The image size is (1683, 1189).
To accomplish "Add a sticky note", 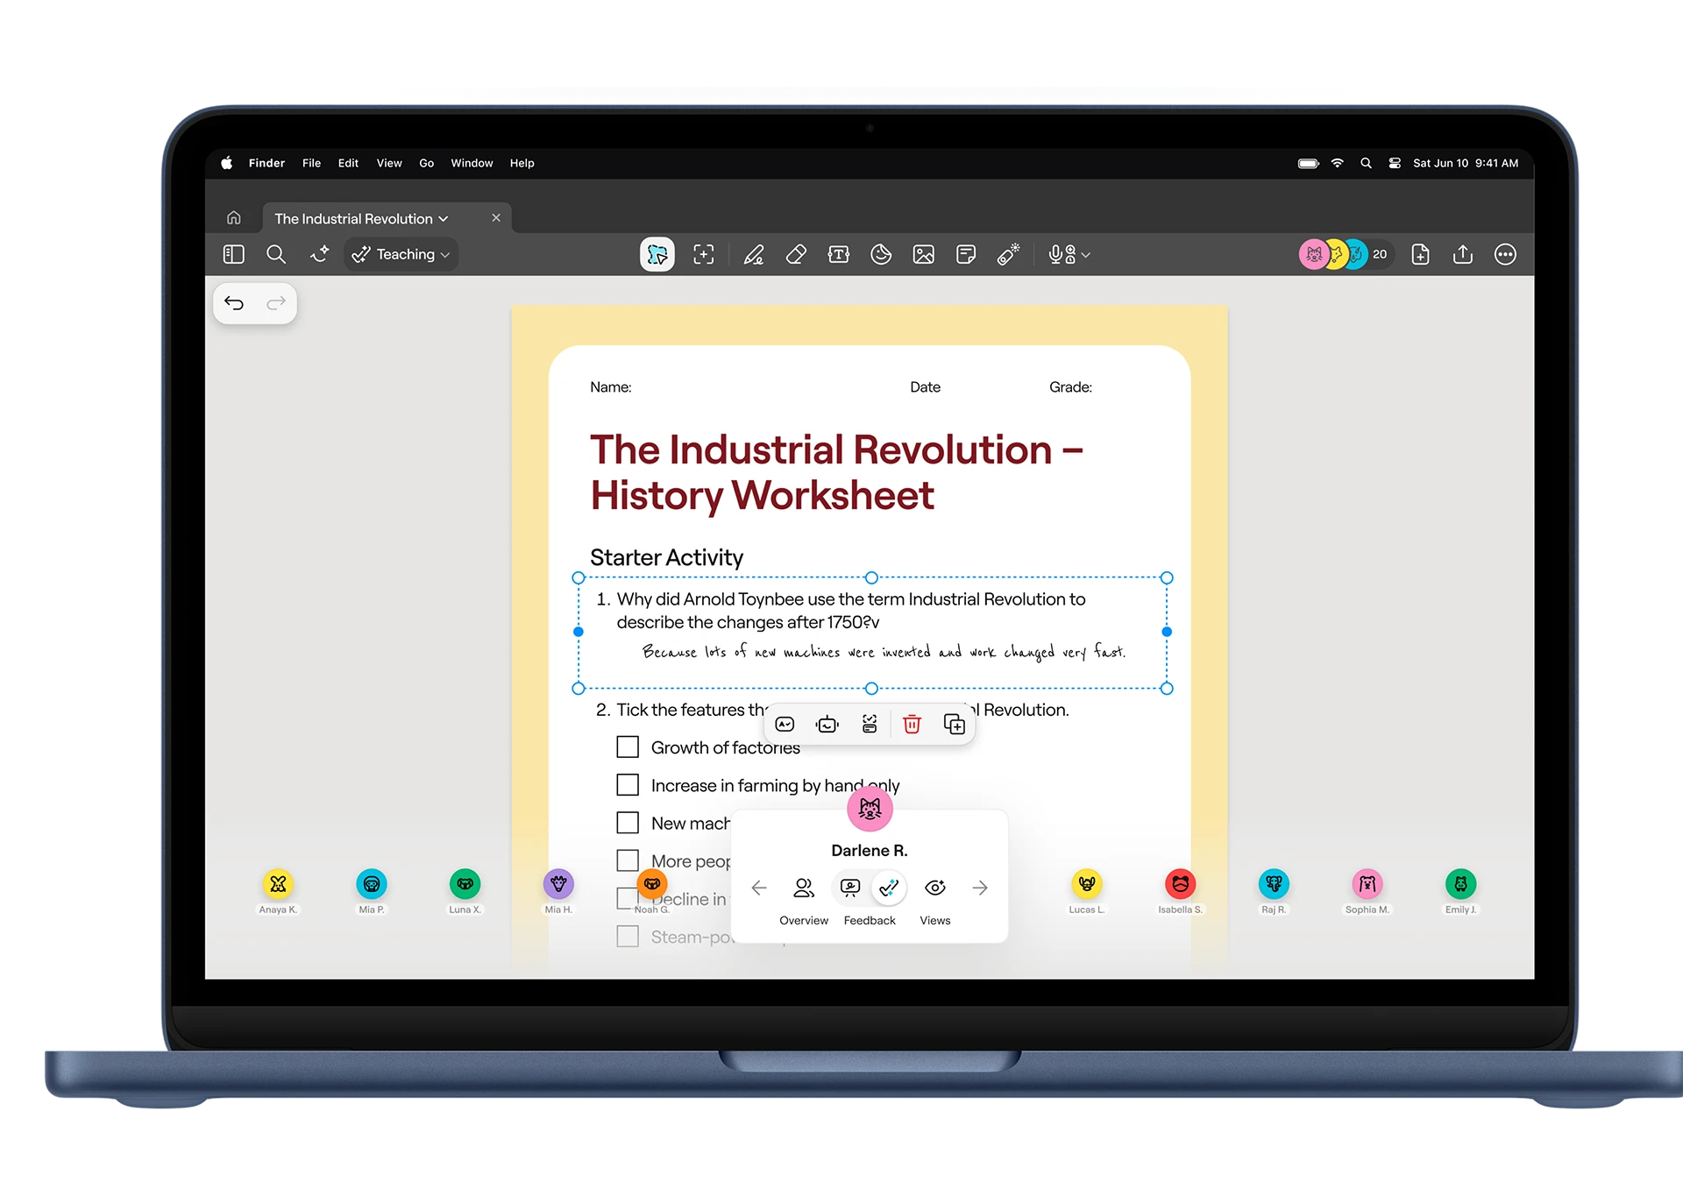I will click(966, 254).
